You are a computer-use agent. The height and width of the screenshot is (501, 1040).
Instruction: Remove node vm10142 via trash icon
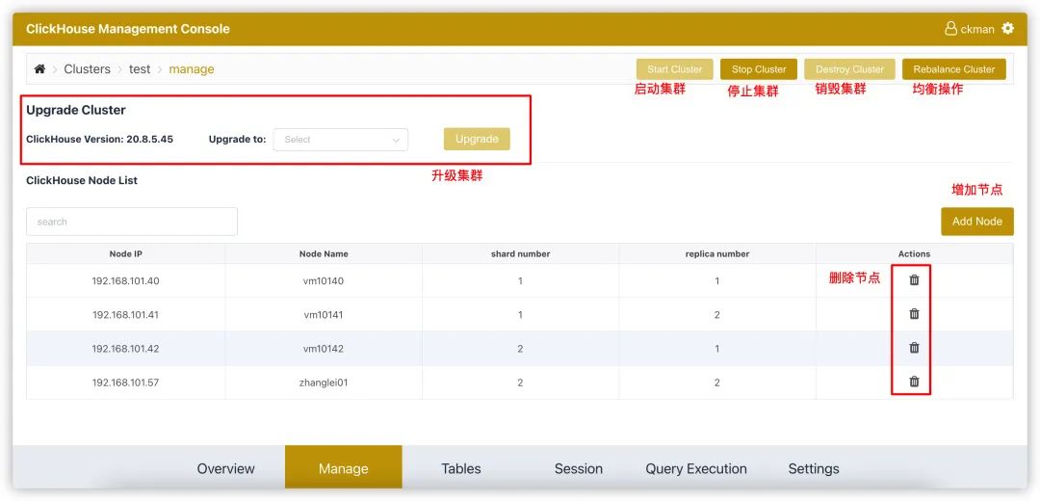[914, 348]
